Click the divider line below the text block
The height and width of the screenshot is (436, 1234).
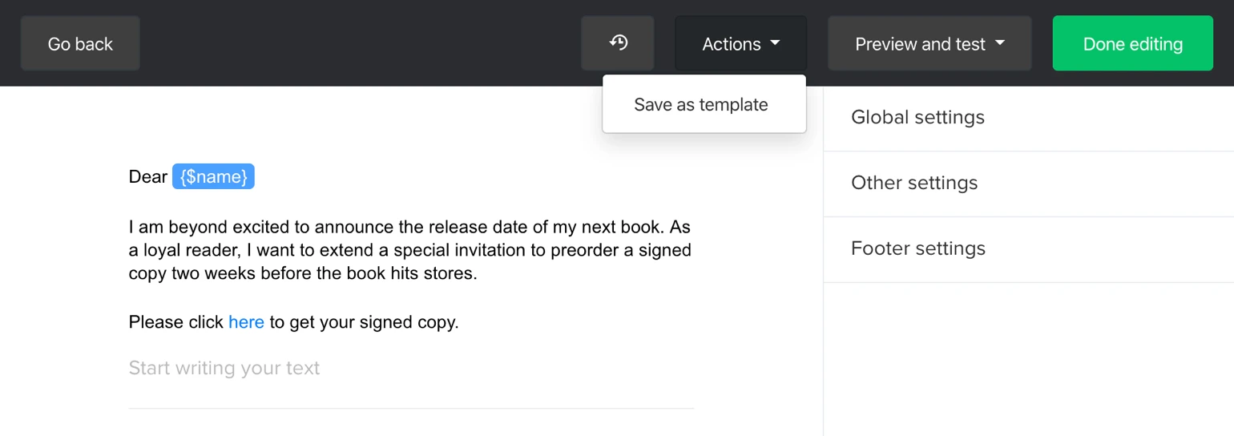[410, 409]
